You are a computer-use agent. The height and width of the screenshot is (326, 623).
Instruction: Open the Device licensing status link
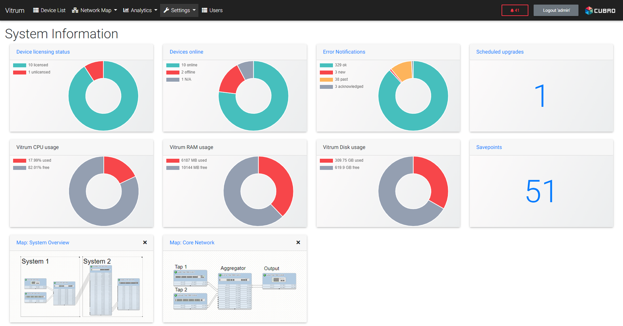pos(43,52)
